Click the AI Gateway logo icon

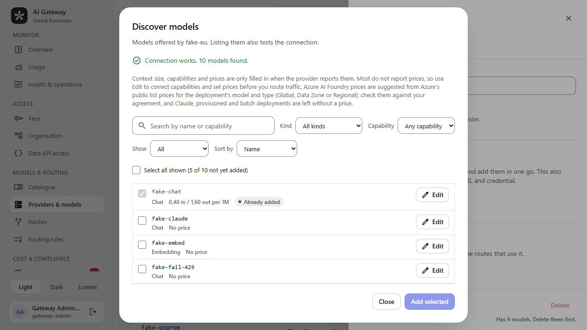[x=19, y=16]
